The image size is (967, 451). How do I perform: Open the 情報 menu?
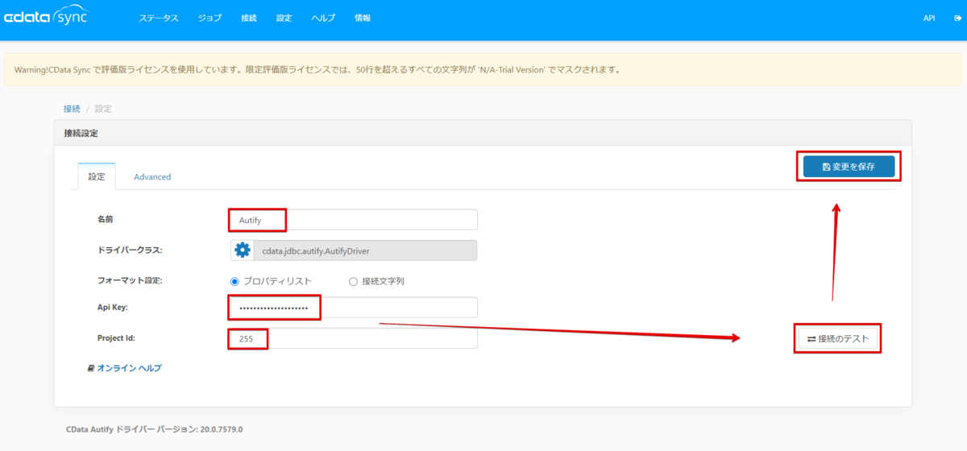[363, 18]
